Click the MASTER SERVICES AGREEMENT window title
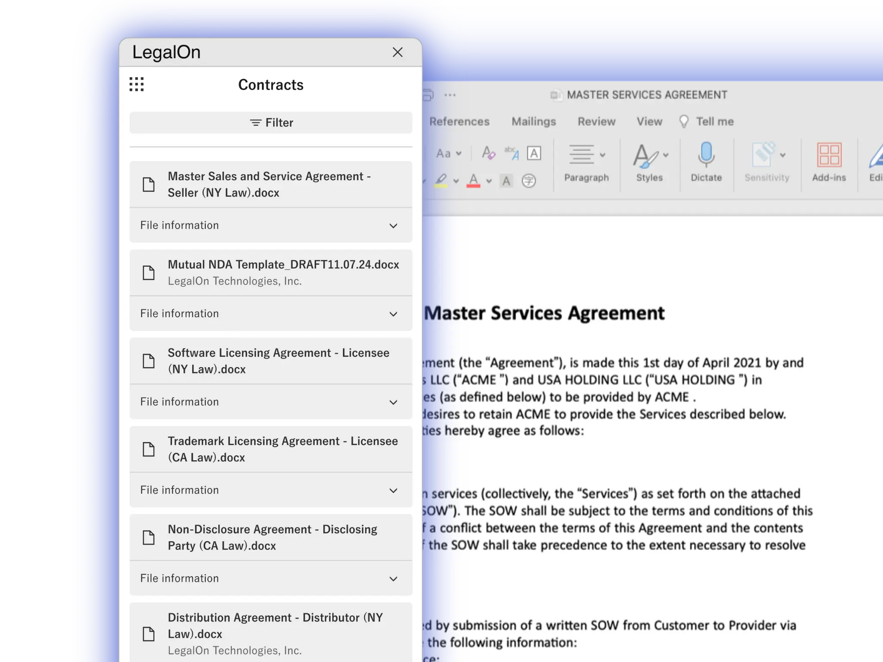Screen dimensions: 883x662 pyautogui.click(x=647, y=95)
